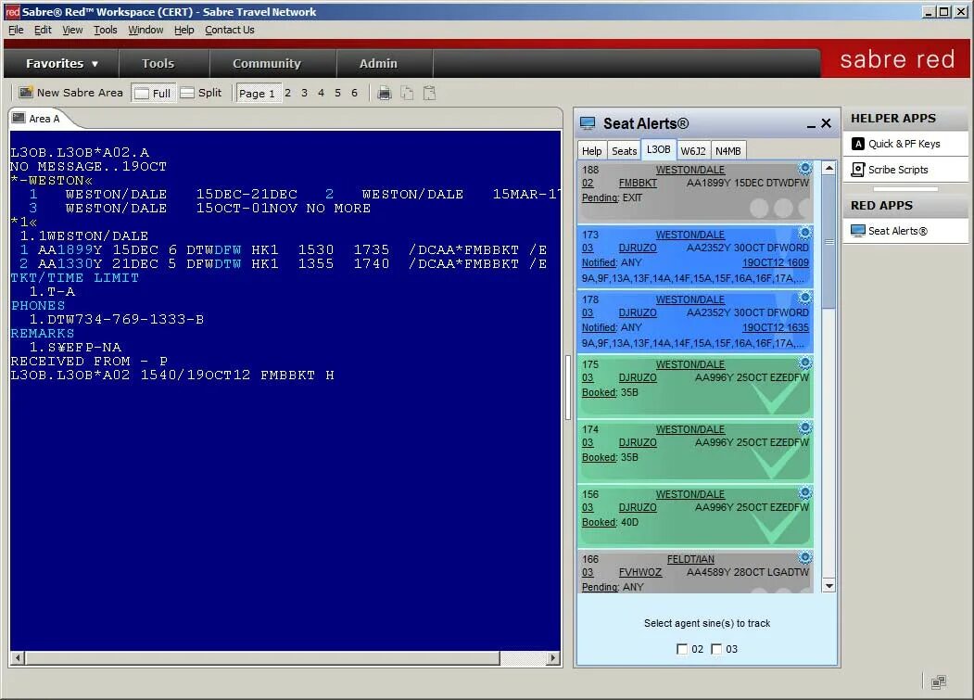Open the Tools navigation tab
The height and width of the screenshot is (700, 974).
pos(158,63)
